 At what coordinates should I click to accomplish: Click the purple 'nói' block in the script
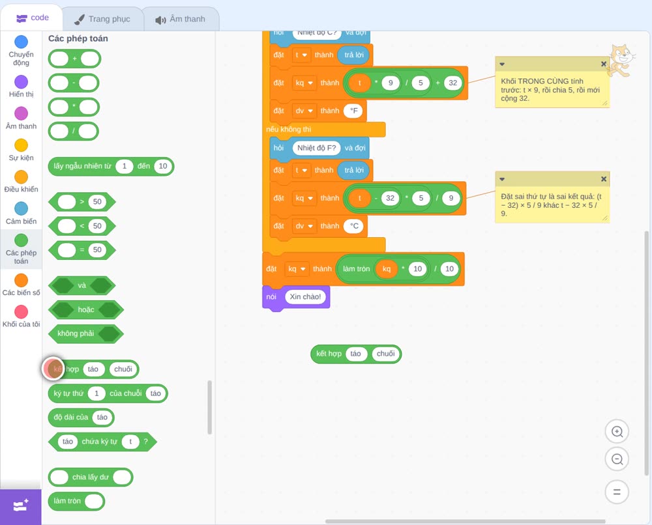[x=296, y=298]
